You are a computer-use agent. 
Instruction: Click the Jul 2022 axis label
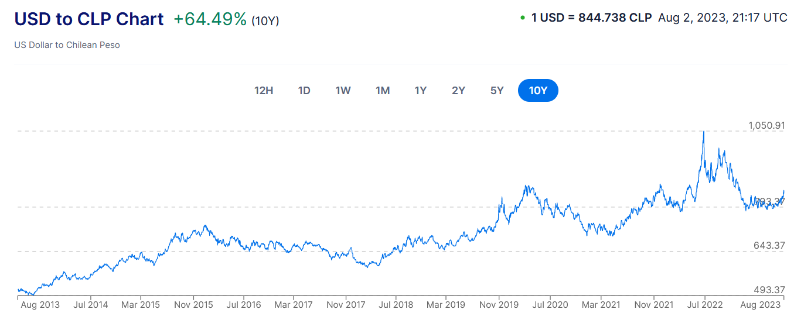click(x=704, y=305)
